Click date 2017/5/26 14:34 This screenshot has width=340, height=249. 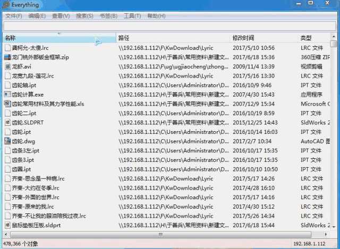pos(254,216)
